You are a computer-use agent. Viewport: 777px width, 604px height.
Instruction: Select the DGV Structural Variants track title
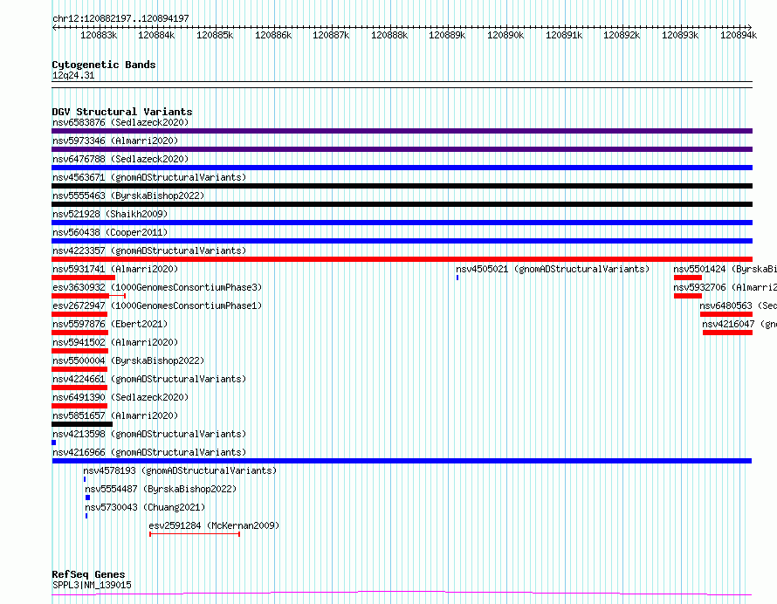[122, 112]
